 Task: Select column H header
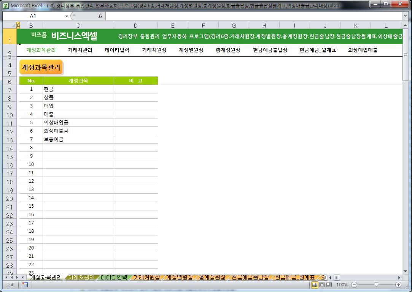coord(264,25)
